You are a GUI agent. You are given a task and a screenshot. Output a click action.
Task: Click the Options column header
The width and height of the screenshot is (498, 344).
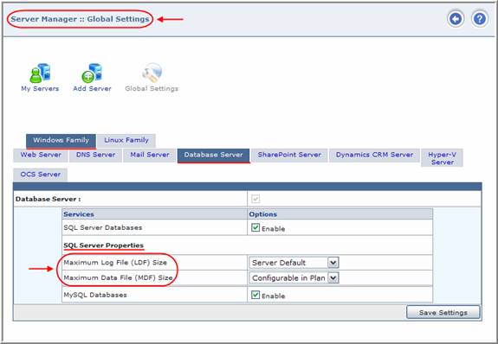pyautogui.click(x=262, y=214)
